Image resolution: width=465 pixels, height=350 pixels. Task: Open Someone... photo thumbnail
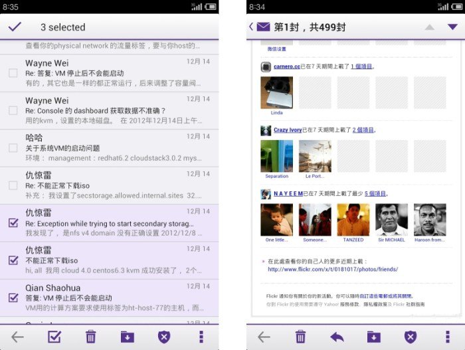[x=315, y=220]
